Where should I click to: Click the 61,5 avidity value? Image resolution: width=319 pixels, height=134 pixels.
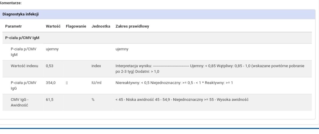[x=50, y=100]
